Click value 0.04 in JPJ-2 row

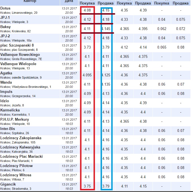(x=162, y=38)
